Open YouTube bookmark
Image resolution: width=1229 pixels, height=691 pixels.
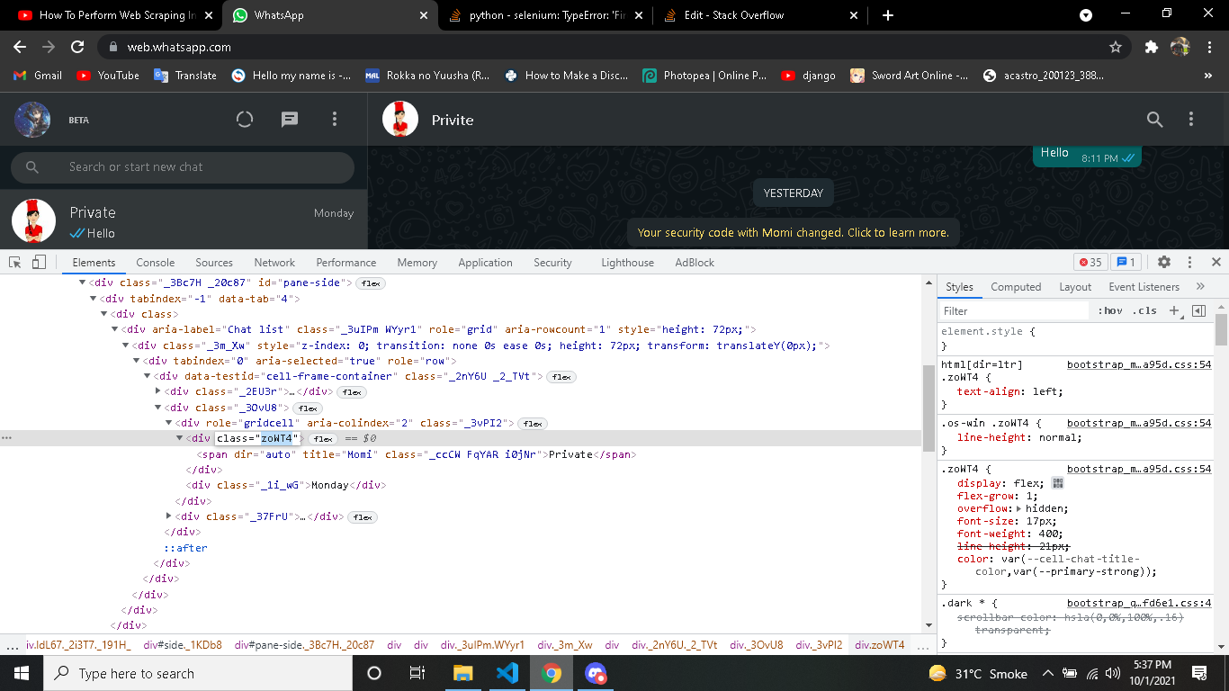click(x=108, y=76)
